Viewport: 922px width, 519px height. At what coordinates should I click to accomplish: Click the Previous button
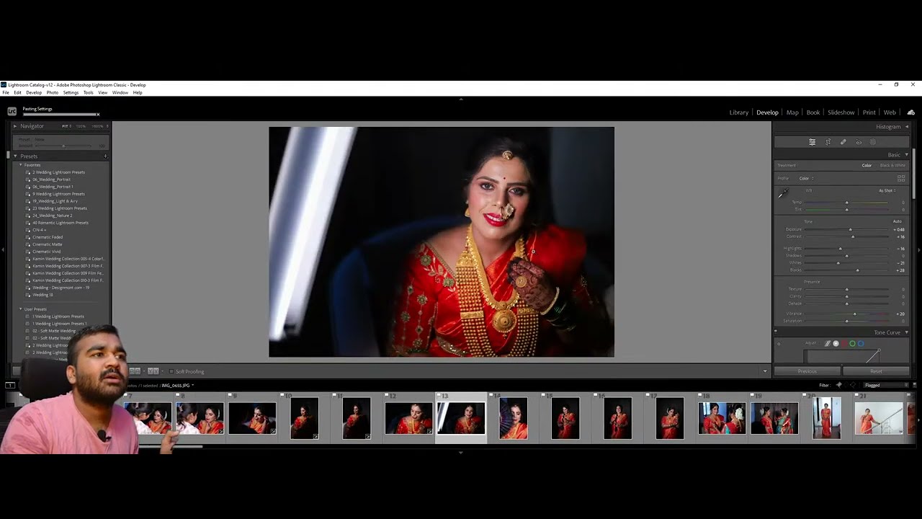[807, 371]
